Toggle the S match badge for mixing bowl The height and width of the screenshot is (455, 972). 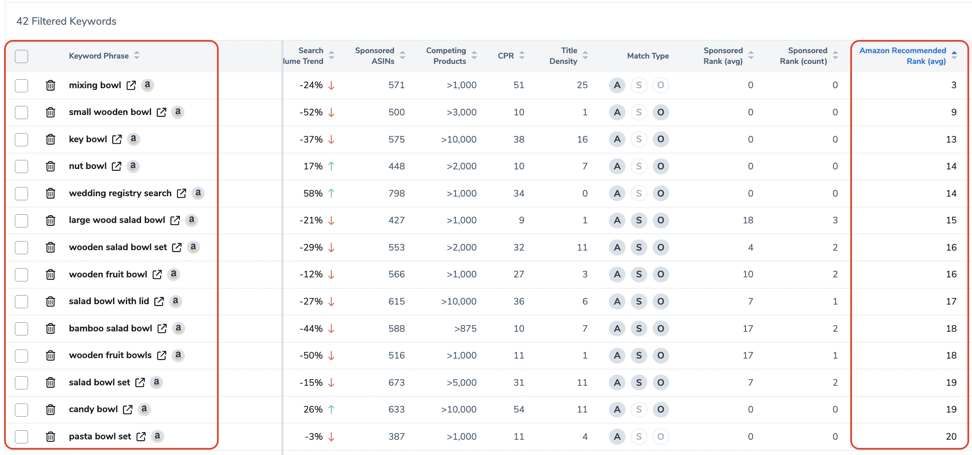[x=639, y=85]
